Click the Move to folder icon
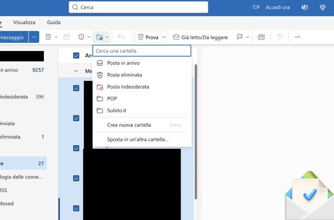Image resolution: width=334 pixels, height=220 pixels. 99,37
